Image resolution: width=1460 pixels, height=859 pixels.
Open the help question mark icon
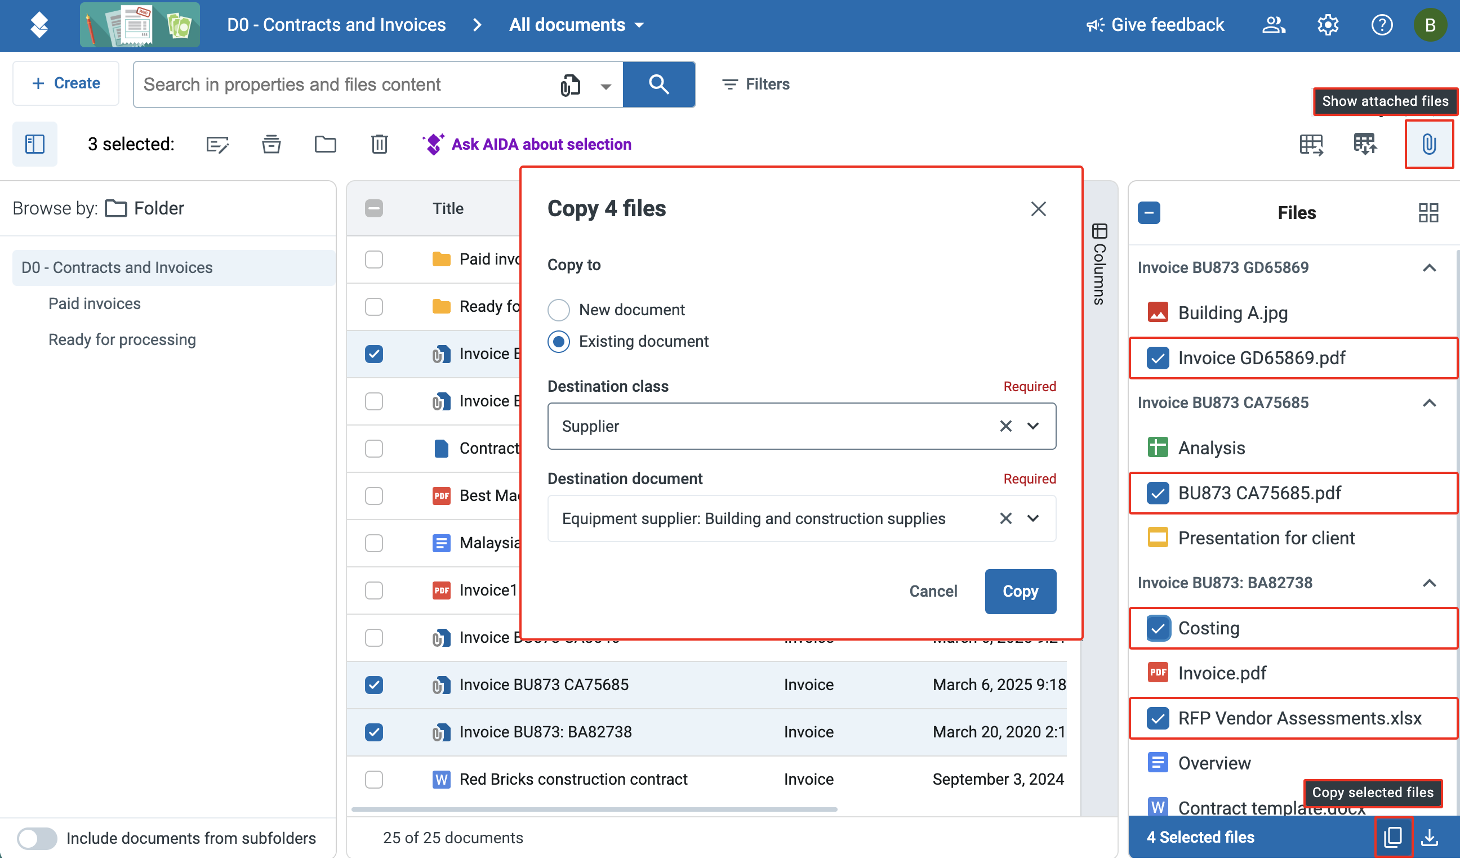coord(1382,25)
